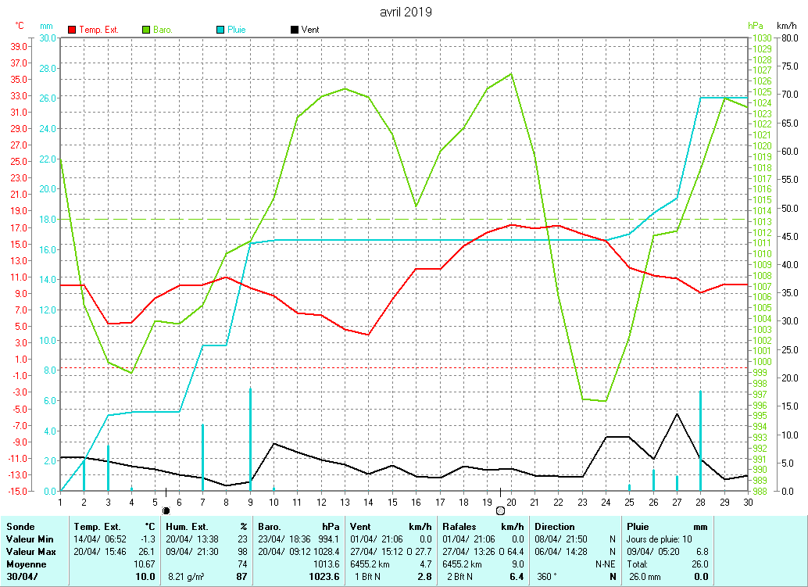
Task: Click the 30/04/ date label in the table
Action: click(x=22, y=577)
